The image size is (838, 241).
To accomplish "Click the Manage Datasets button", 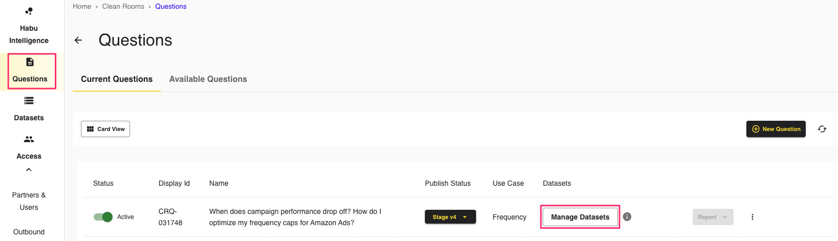I will tap(580, 217).
